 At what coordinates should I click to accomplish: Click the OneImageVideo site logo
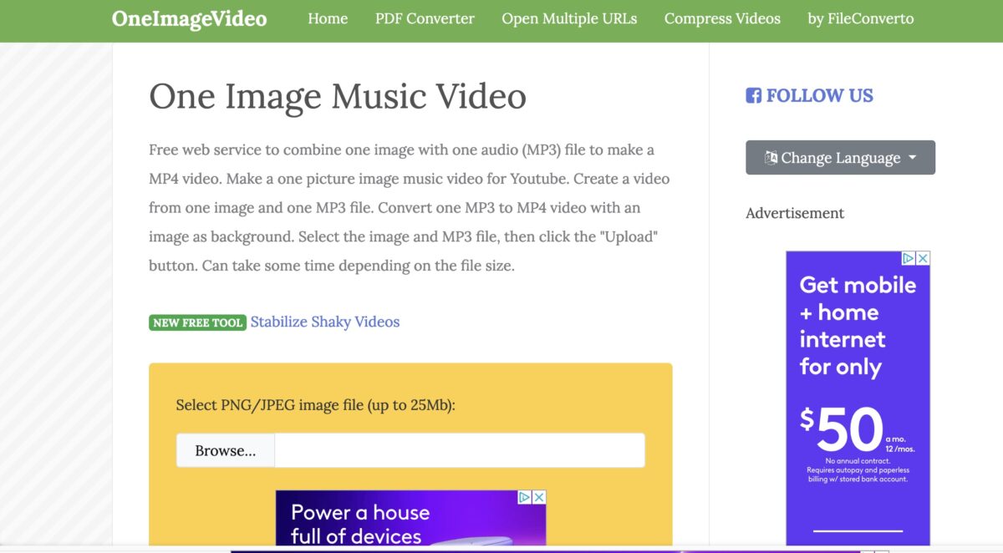point(189,18)
